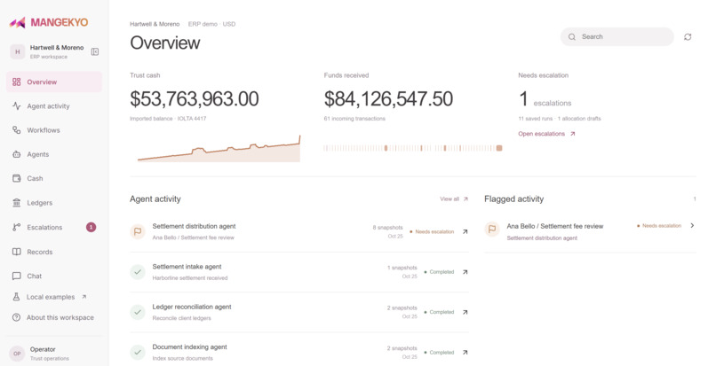Screen dimensions: 716x366
Task: Click check icon of Ledger reconciliation agent
Action: [x=138, y=312]
